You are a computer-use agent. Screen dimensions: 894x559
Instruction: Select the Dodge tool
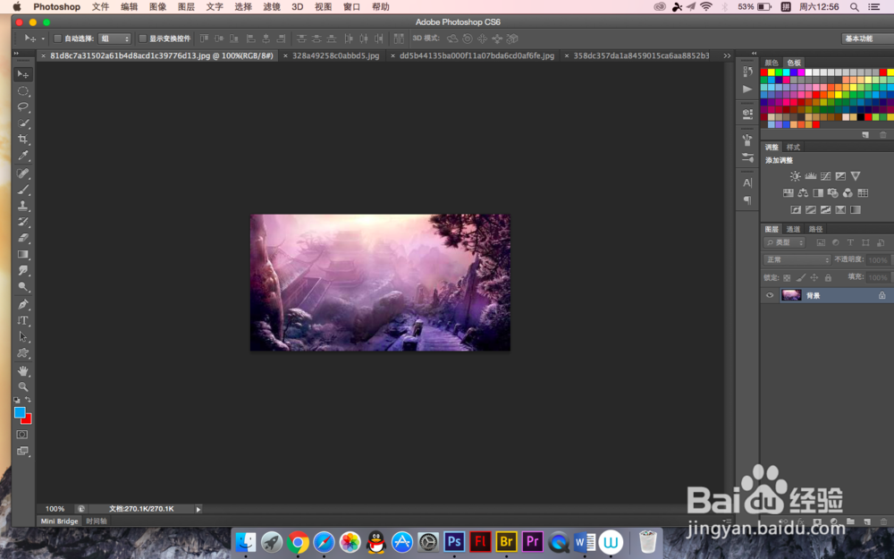click(23, 286)
